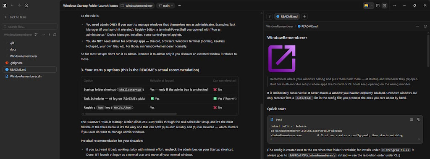Open the Z app logo menu
The image size is (430, 159).
click(5, 5)
